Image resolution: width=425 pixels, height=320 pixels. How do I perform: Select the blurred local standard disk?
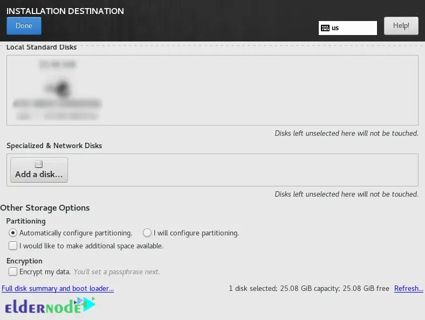[x=57, y=90]
